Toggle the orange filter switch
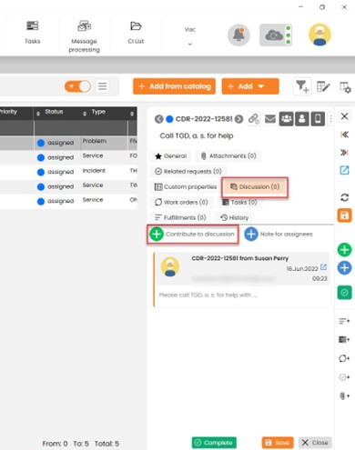This screenshot has height=450, width=355. tap(77, 86)
